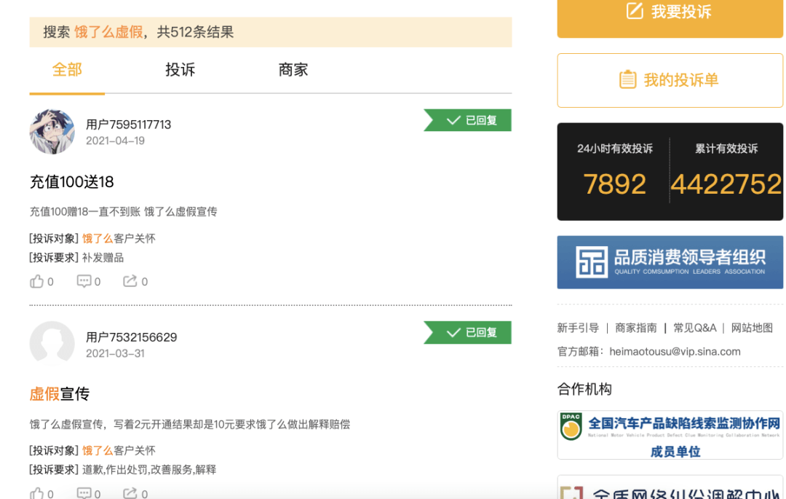Click edit icon in 我要投诉 button
The height and width of the screenshot is (499, 786).
point(635,10)
